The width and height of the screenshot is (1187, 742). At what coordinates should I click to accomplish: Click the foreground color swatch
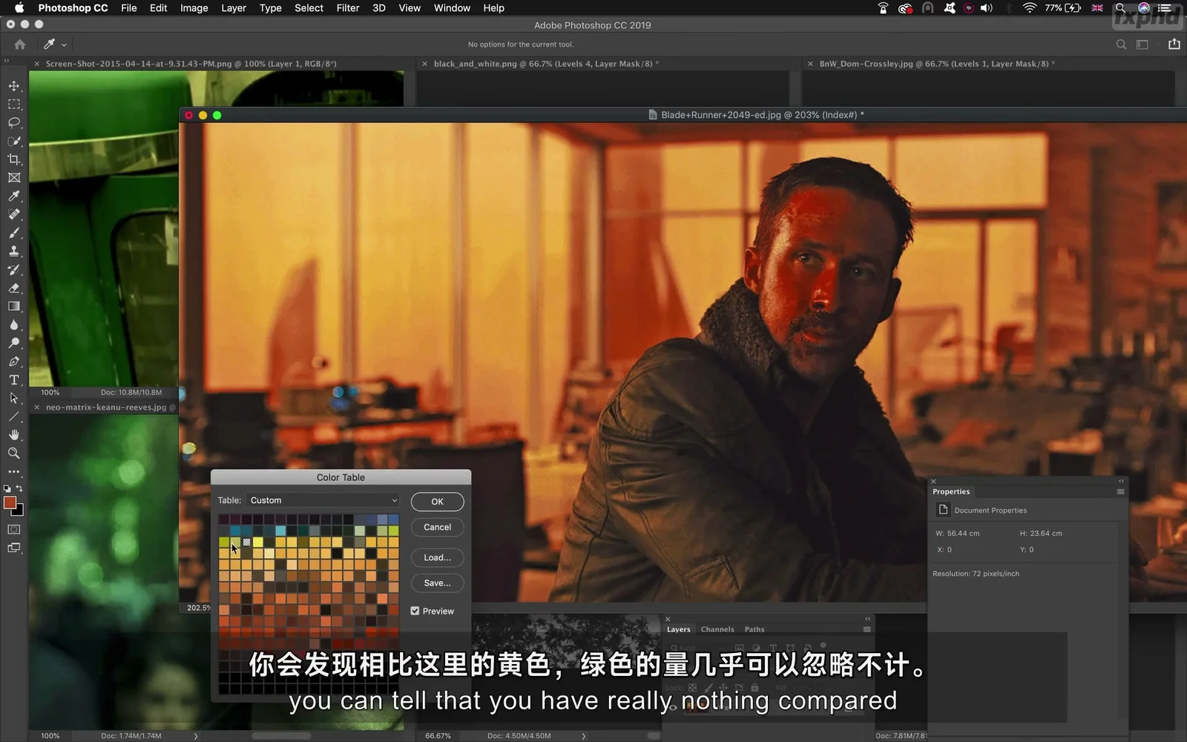click(10, 503)
